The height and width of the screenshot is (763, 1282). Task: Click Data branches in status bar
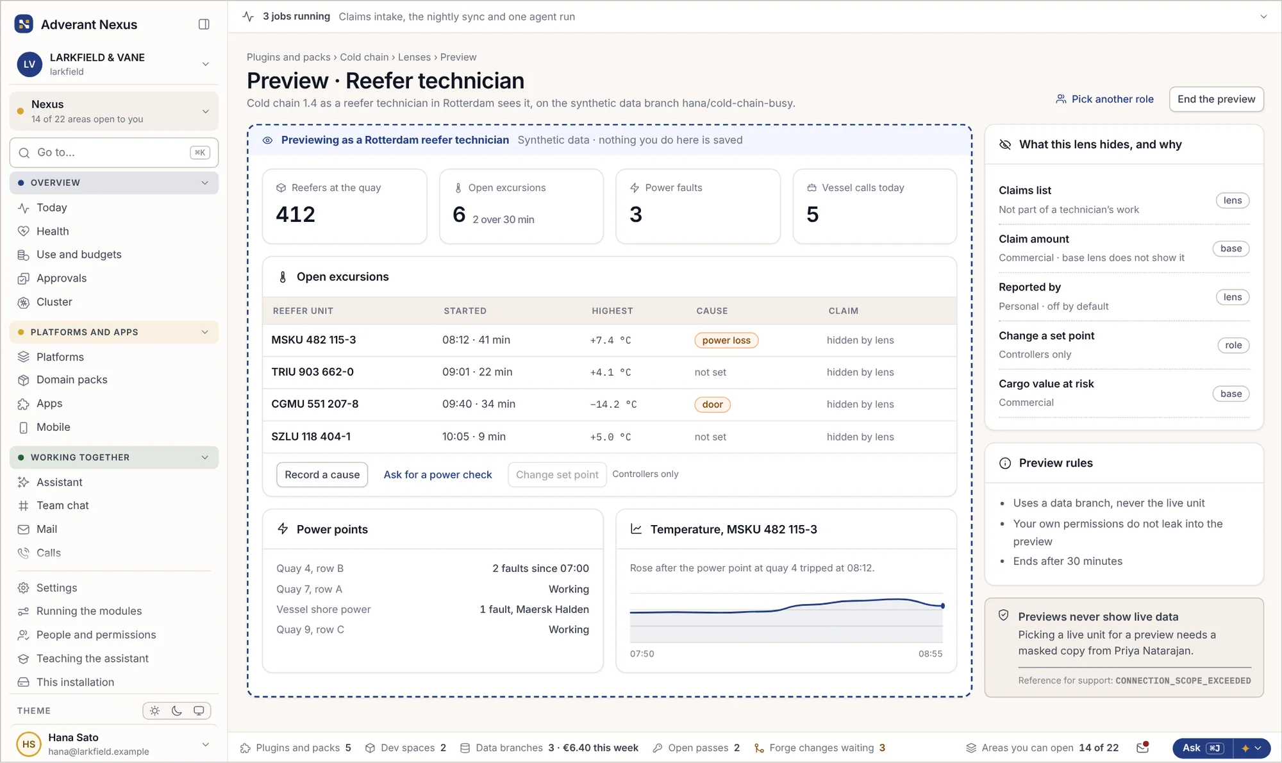(549, 748)
